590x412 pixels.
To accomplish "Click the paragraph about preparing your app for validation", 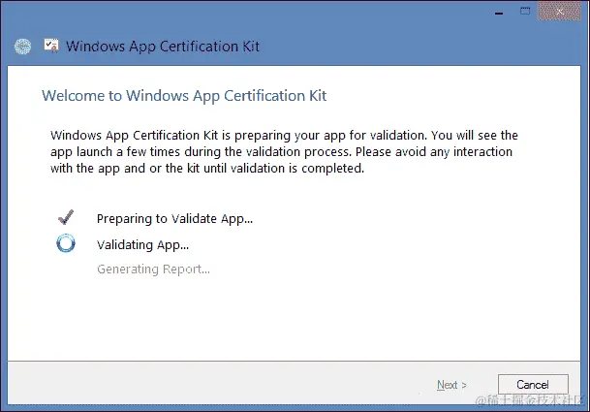I will tap(284, 151).
